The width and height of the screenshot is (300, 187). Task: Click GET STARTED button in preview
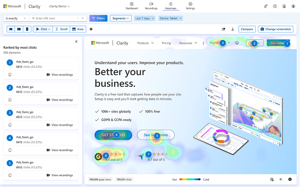[x=113, y=135]
